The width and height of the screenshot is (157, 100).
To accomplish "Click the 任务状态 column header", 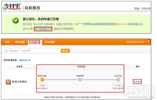I will [81, 67].
